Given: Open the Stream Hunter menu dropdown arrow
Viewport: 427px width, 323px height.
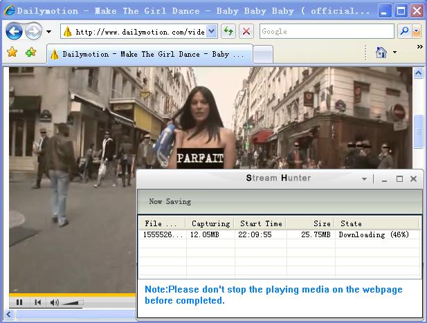Looking at the screenshot, I should [x=364, y=179].
